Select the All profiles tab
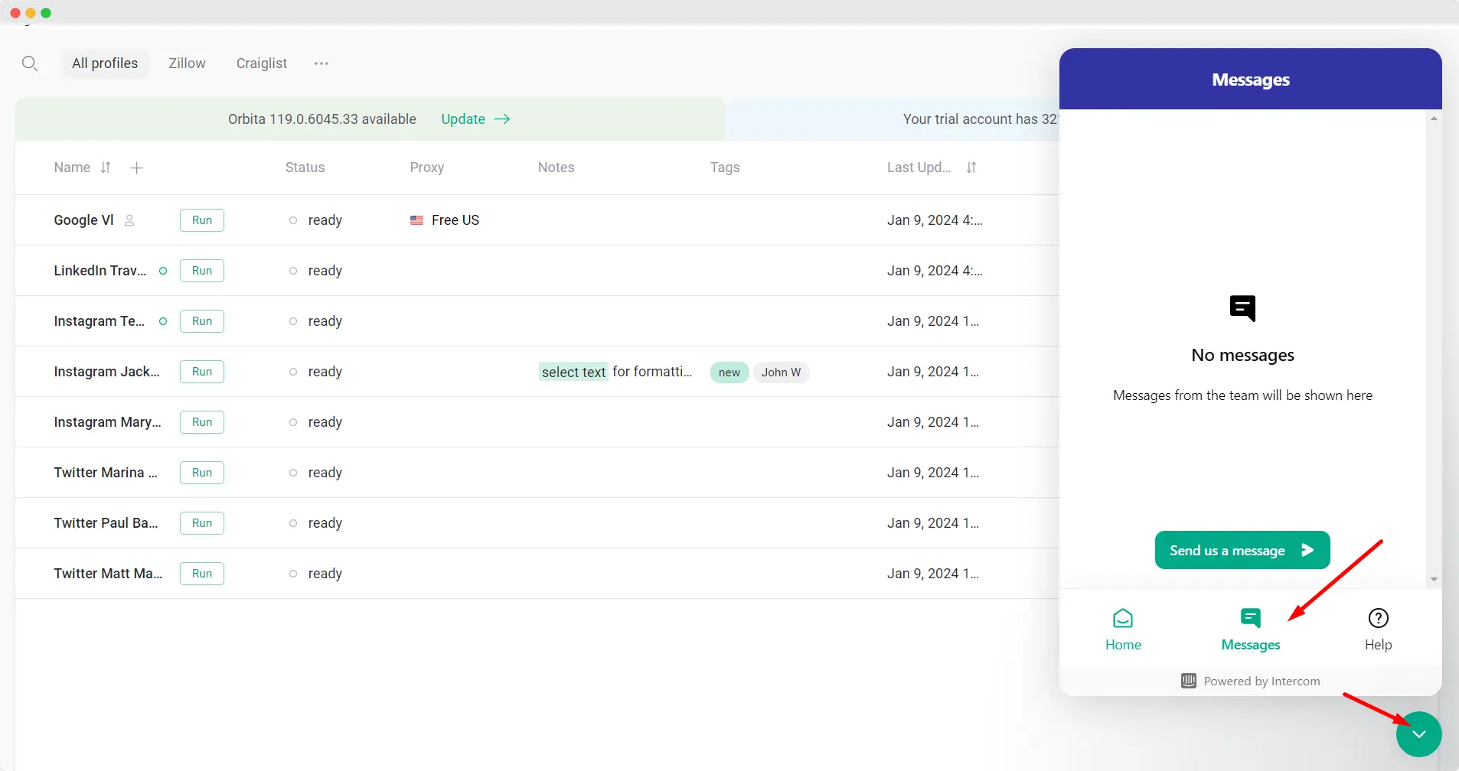The image size is (1459, 771). [105, 63]
